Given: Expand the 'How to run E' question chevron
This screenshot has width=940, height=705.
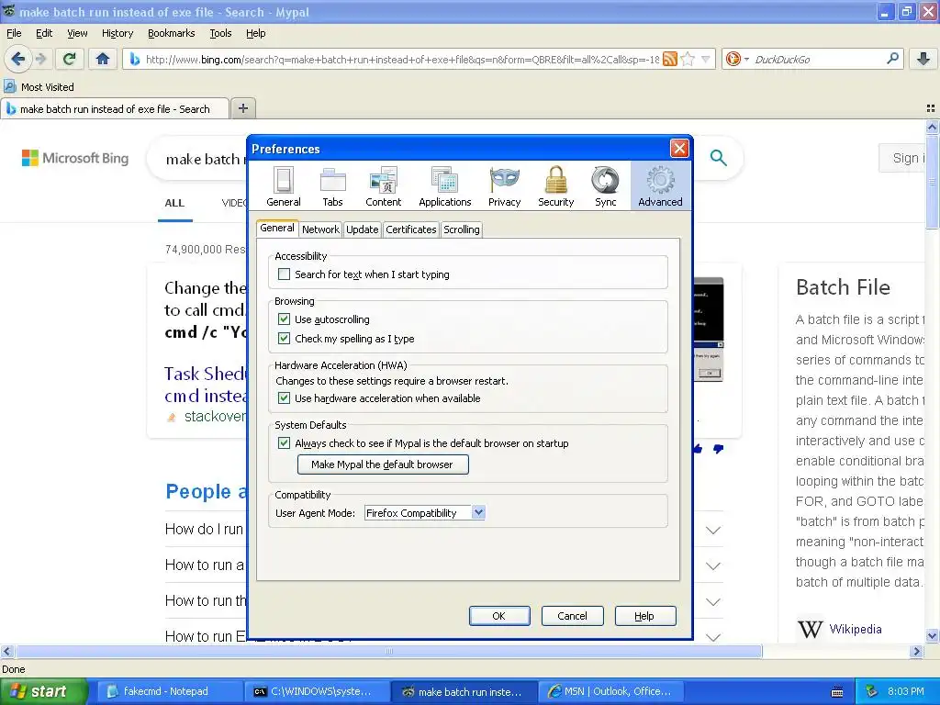Looking at the screenshot, I should click(x=712, y=637).
